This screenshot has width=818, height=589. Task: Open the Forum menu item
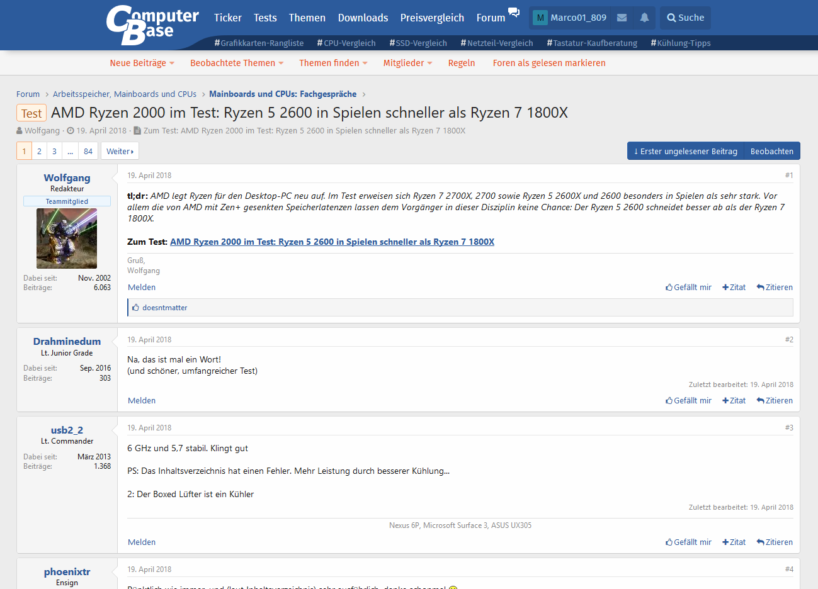491,18
